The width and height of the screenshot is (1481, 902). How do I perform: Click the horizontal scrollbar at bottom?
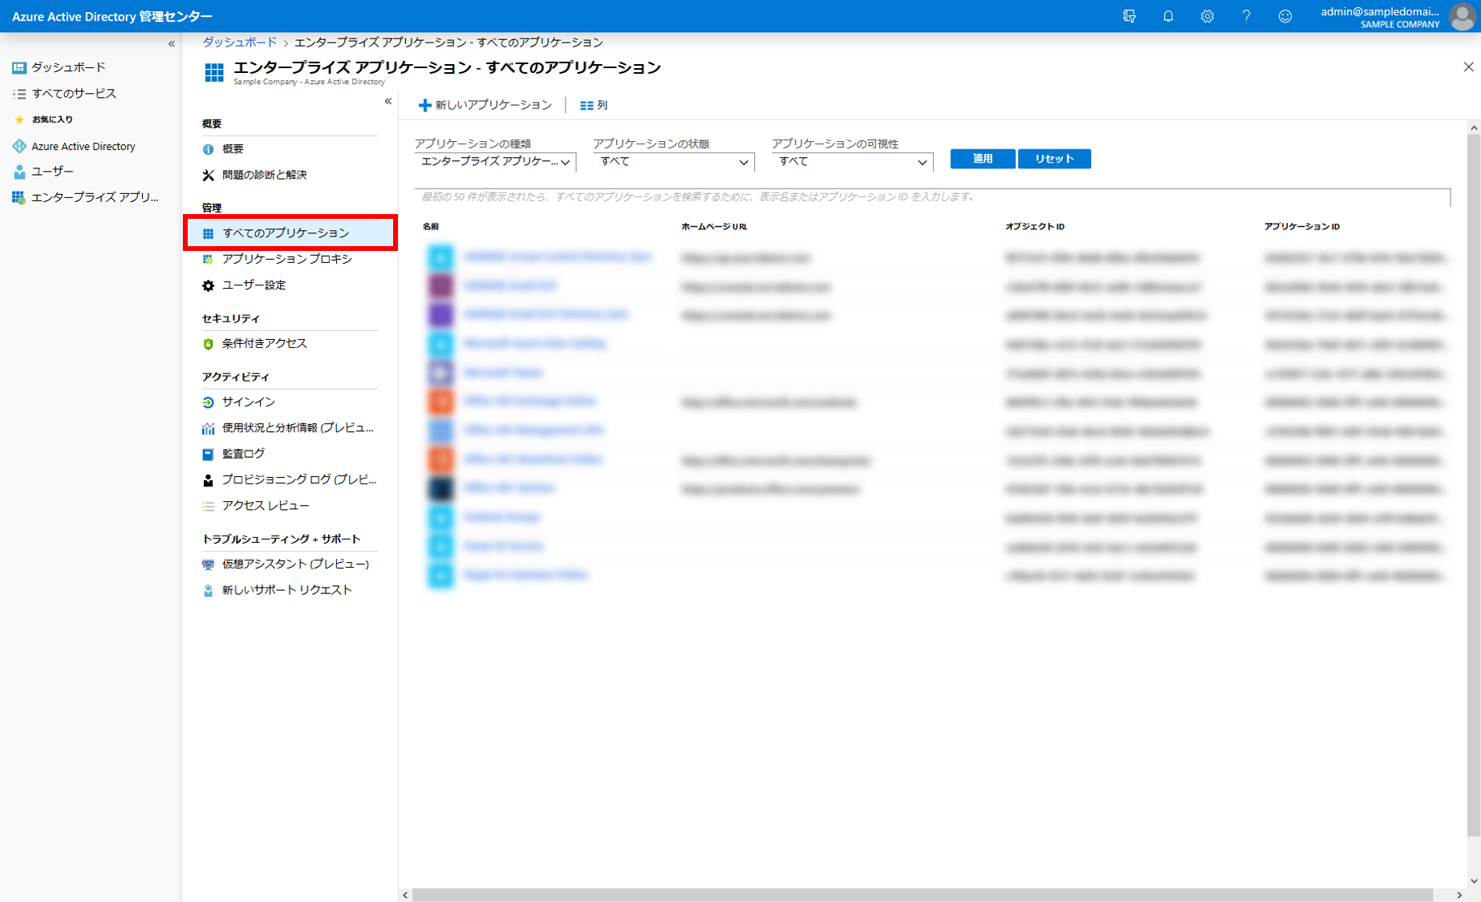(922, 895)
